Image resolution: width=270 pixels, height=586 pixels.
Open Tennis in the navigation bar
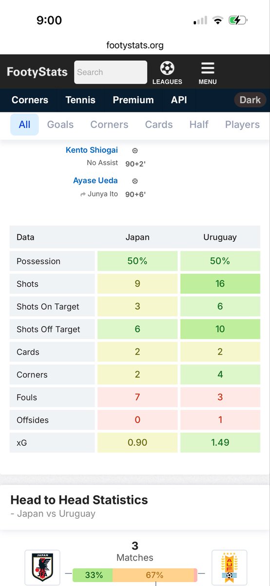click(80, 100)
